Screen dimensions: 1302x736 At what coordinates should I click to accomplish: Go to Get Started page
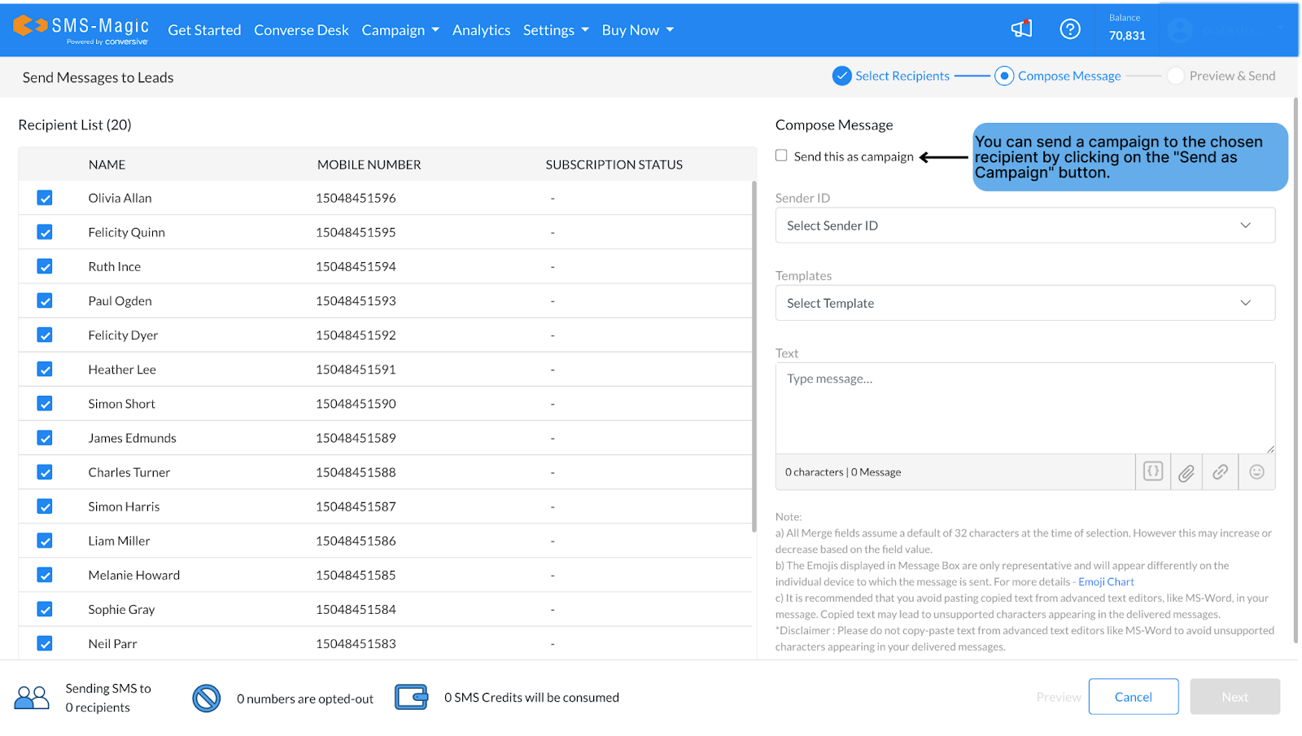[204, 30]
